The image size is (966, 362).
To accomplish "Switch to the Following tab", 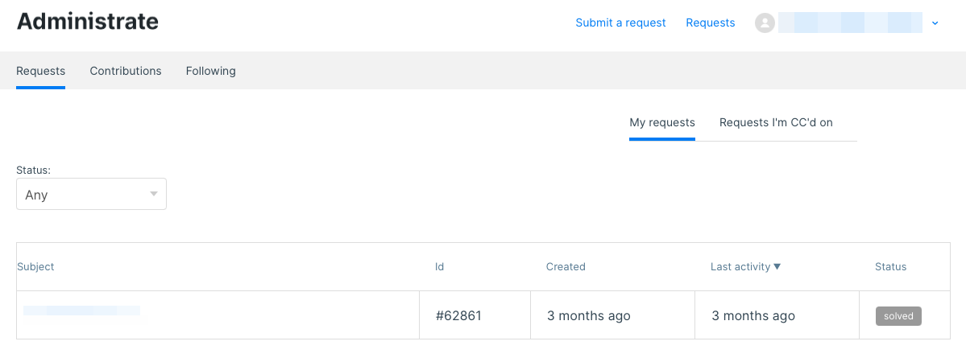I will [211, 71].
